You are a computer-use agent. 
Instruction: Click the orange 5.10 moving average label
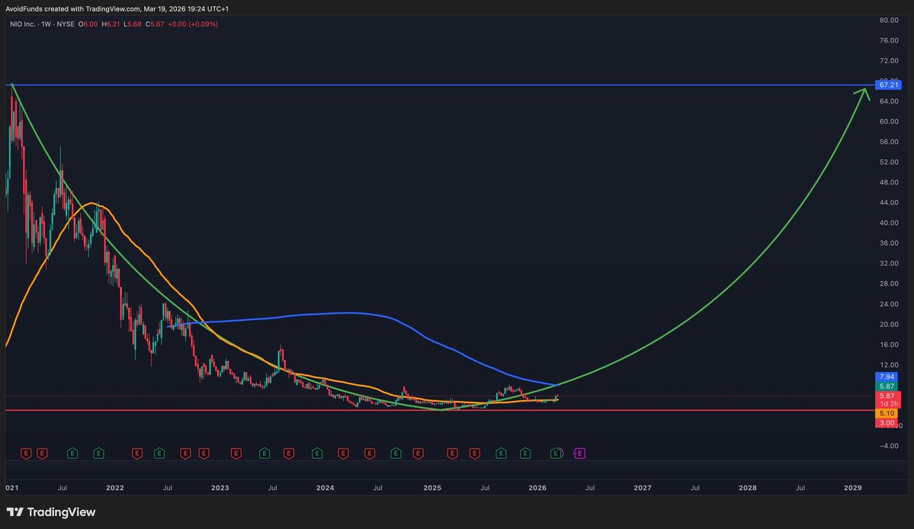click(x=887, y=414)
